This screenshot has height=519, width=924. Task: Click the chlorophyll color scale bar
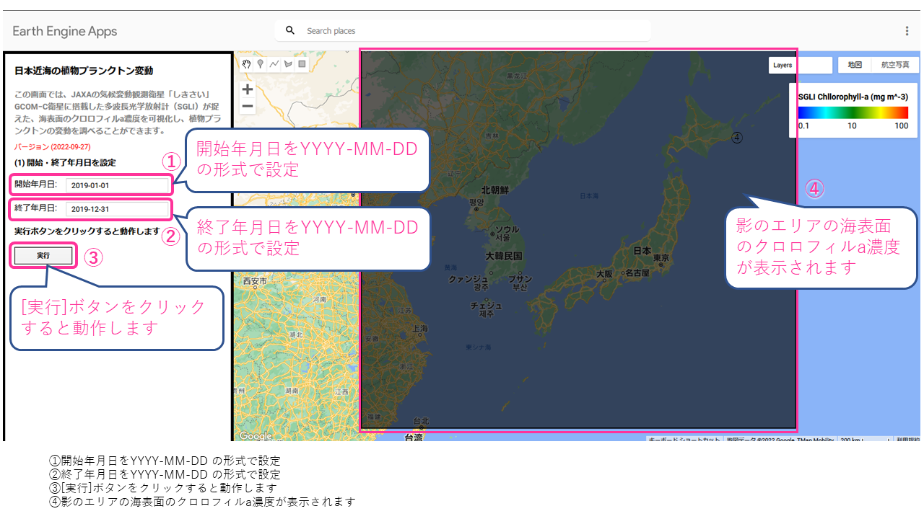point(853,112)
